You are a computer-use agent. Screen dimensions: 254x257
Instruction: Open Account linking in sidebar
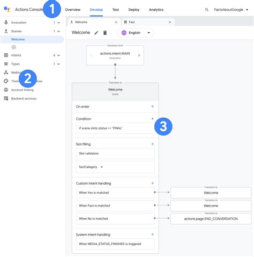23,90
